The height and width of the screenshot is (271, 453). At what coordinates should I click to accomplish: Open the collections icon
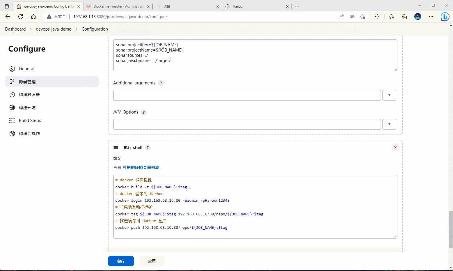tap(404, 17)
